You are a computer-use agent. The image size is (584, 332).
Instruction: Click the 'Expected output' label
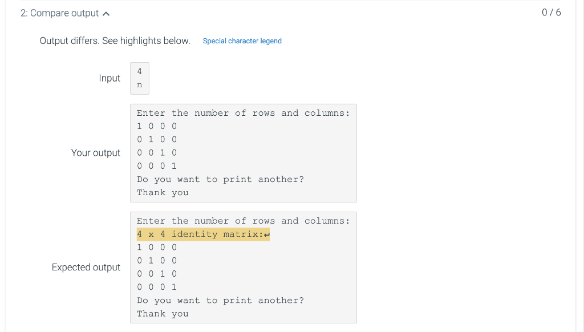pyautogui.click(x=86, y=267)
